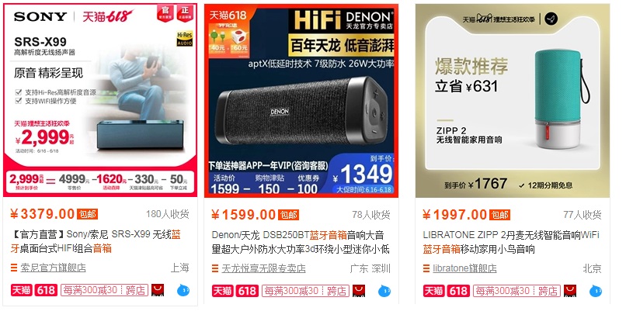This screenshot has width=626, height=318.
Task: Open the LIBRATONE ZIPP 2 product title
Action: click(x=511, y=242)
